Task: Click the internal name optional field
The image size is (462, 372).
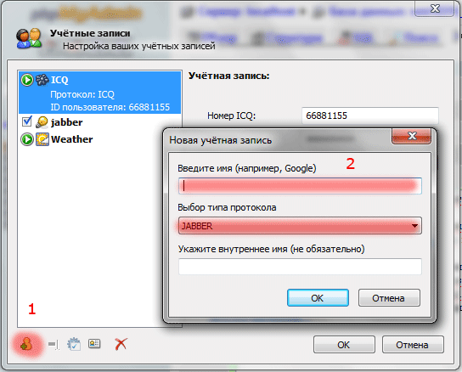Action: [300, 267]
